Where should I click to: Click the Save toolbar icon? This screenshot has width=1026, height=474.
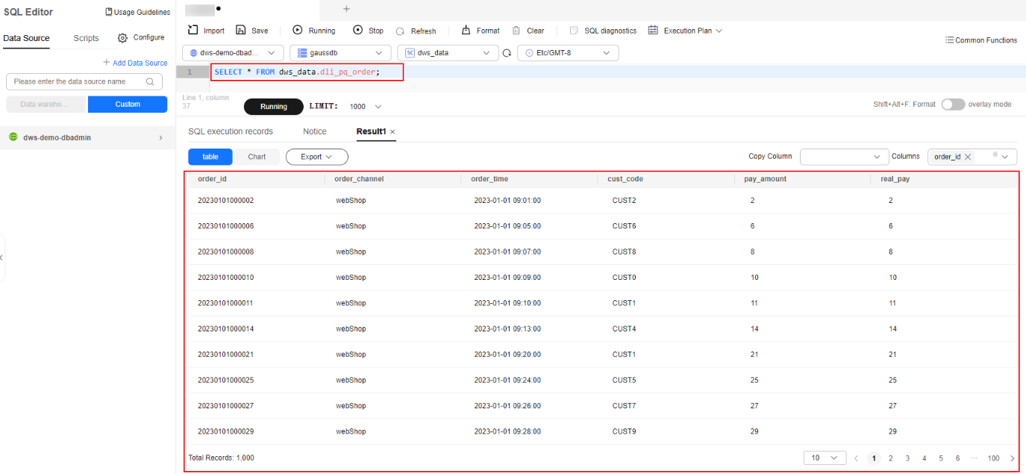(x=241, y=31)
